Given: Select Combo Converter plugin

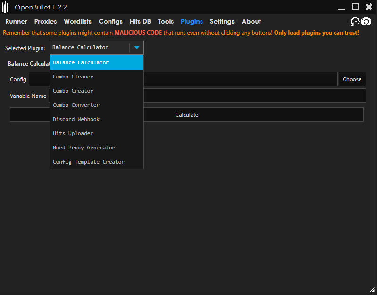Looking at the screenshot, I should tap(96, 105).
